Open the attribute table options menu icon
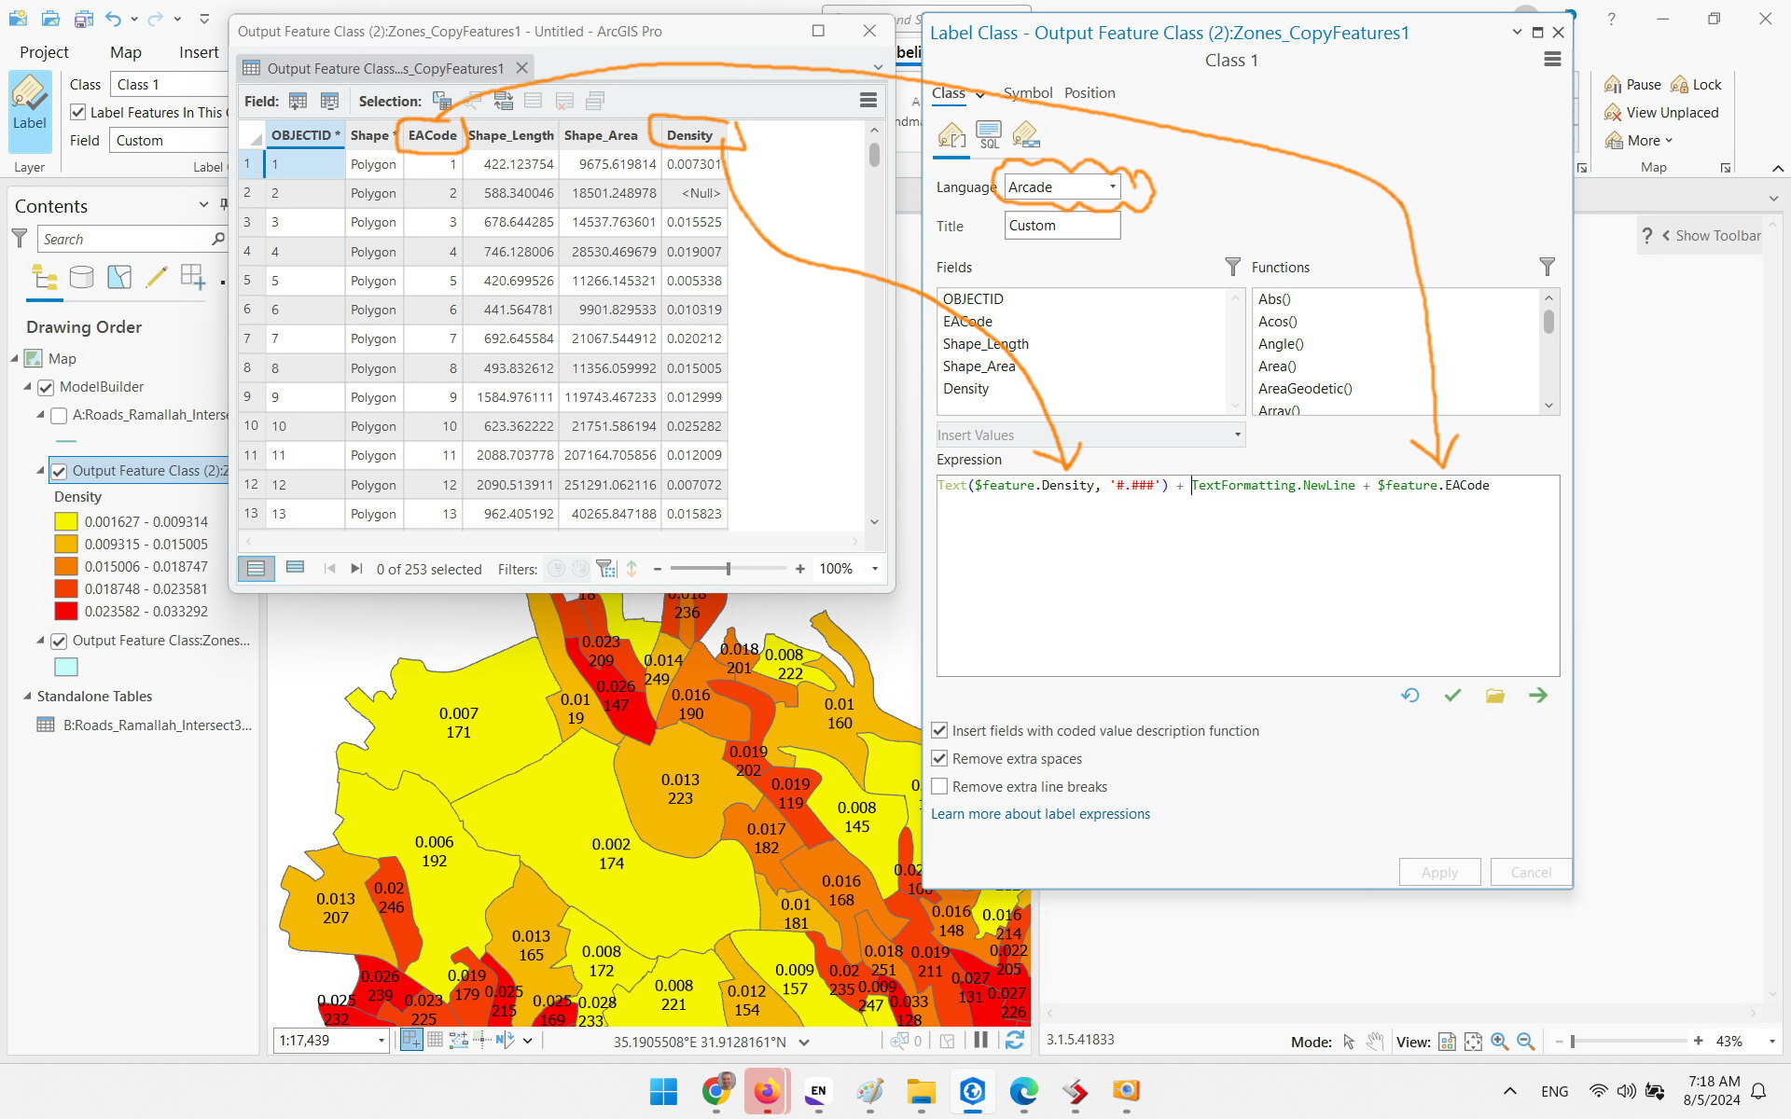The height and width of the screenshot is (1119, 1791). (868, 100)
